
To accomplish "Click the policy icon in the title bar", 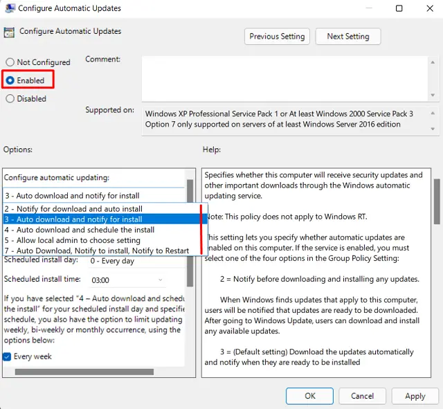I will (10, 8).
